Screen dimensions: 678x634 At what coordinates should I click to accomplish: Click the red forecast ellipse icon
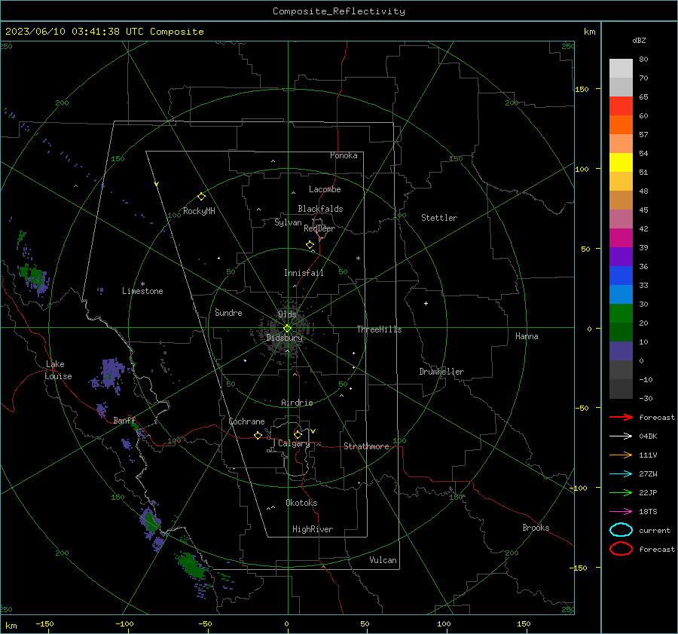621,549
